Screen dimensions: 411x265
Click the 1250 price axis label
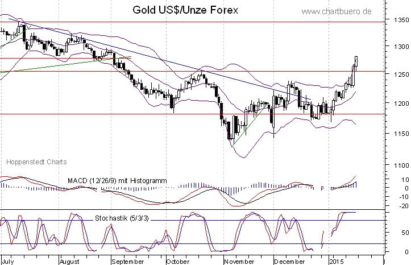(x=401, y=74)
